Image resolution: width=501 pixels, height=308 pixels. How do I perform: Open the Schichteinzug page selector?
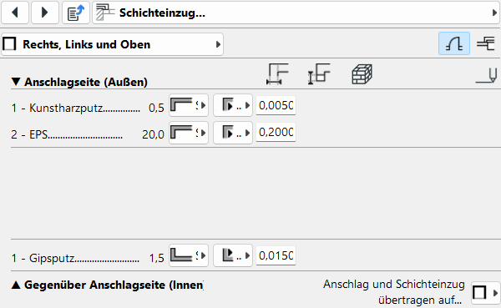point(296,13)
